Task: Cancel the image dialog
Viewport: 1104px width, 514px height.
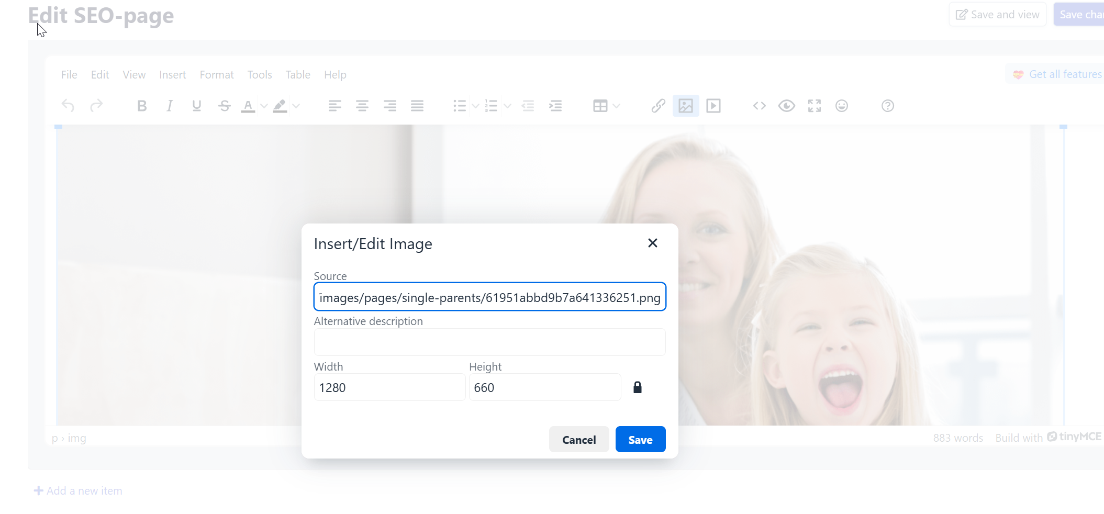Action: [x=579, y=440]
